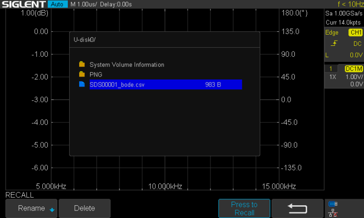
Task: Click the Edge trigger type label
Action: coord(332,33)
